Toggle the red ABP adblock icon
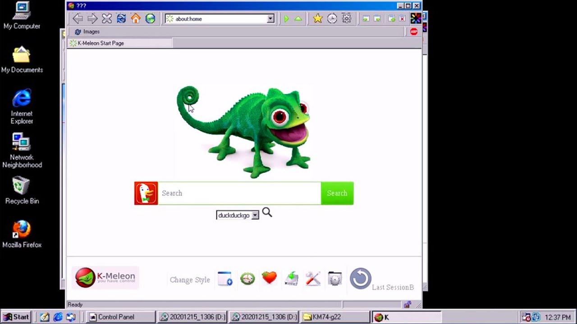Viewport: 577px width, 324px height. pyautogui.click(x=414, y=31)
